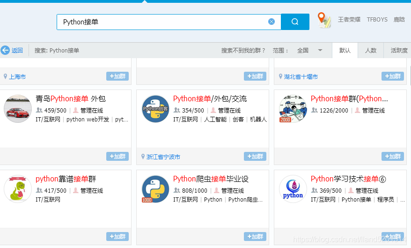Open python靠谱接单群 snake avatar

point(18,189)
